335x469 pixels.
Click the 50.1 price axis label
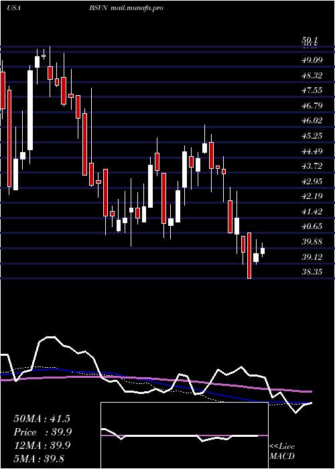click(x=310, y=40)
